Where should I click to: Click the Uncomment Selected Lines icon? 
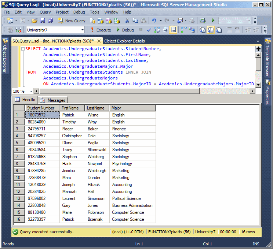point(237,30)
